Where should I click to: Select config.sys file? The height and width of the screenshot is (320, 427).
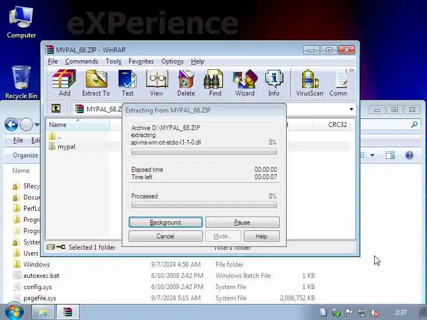click(x=32, y=287)
